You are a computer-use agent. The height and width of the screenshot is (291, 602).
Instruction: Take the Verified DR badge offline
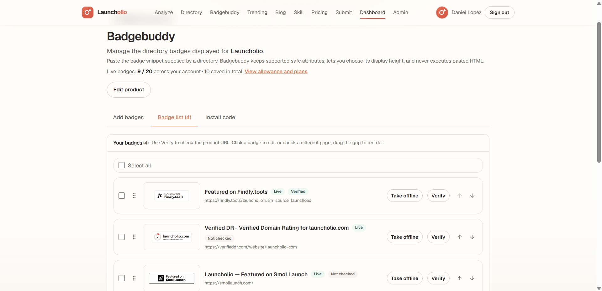tap(404, 237)
